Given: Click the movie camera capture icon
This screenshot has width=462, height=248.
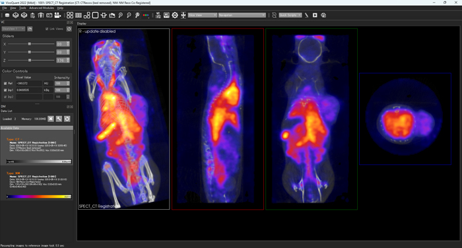Looking at the screenshot, I should pos(58,15).
